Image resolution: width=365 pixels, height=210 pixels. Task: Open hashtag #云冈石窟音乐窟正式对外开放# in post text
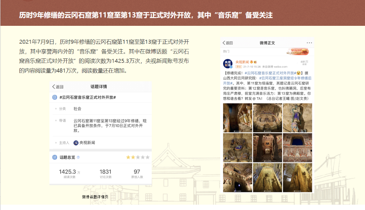tap(270, 73)
